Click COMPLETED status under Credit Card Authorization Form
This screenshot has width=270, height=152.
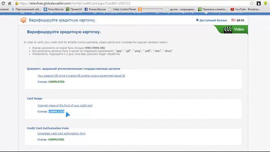[56, 139]
